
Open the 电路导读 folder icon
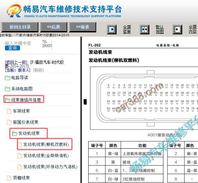coord(8,78)
